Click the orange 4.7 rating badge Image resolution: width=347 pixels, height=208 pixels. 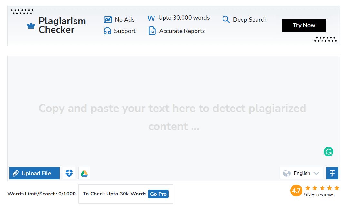click(296, 191)
